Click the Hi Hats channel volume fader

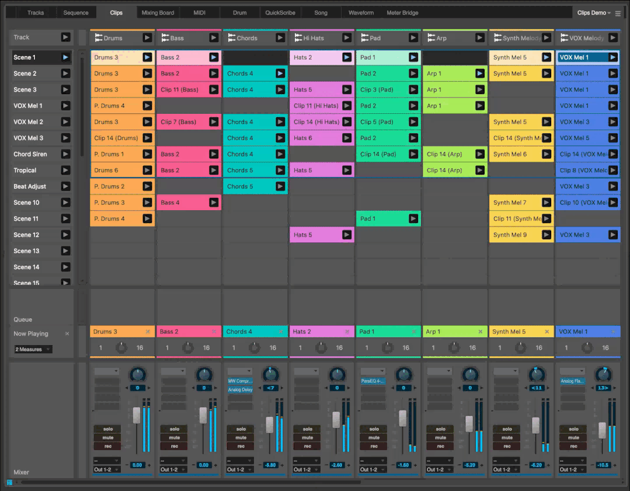(336, 420)
